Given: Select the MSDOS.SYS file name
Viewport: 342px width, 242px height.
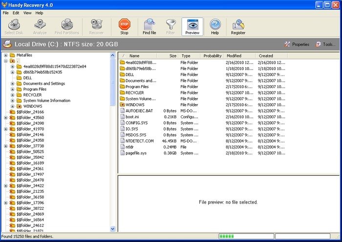Looking at the screenshot, I should point(136,135).
